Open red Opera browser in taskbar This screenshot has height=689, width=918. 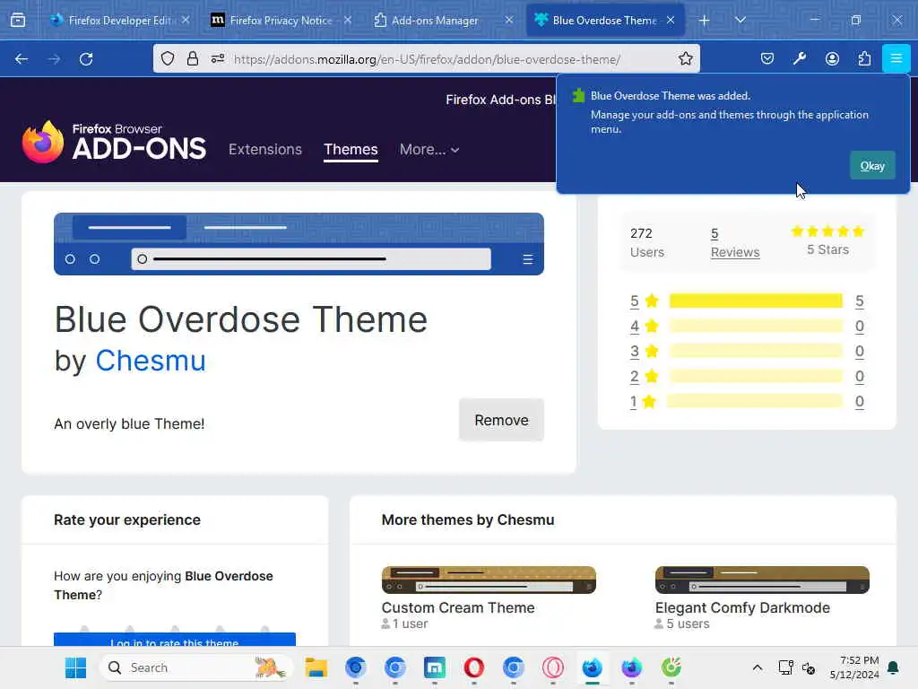pos(473,667)
